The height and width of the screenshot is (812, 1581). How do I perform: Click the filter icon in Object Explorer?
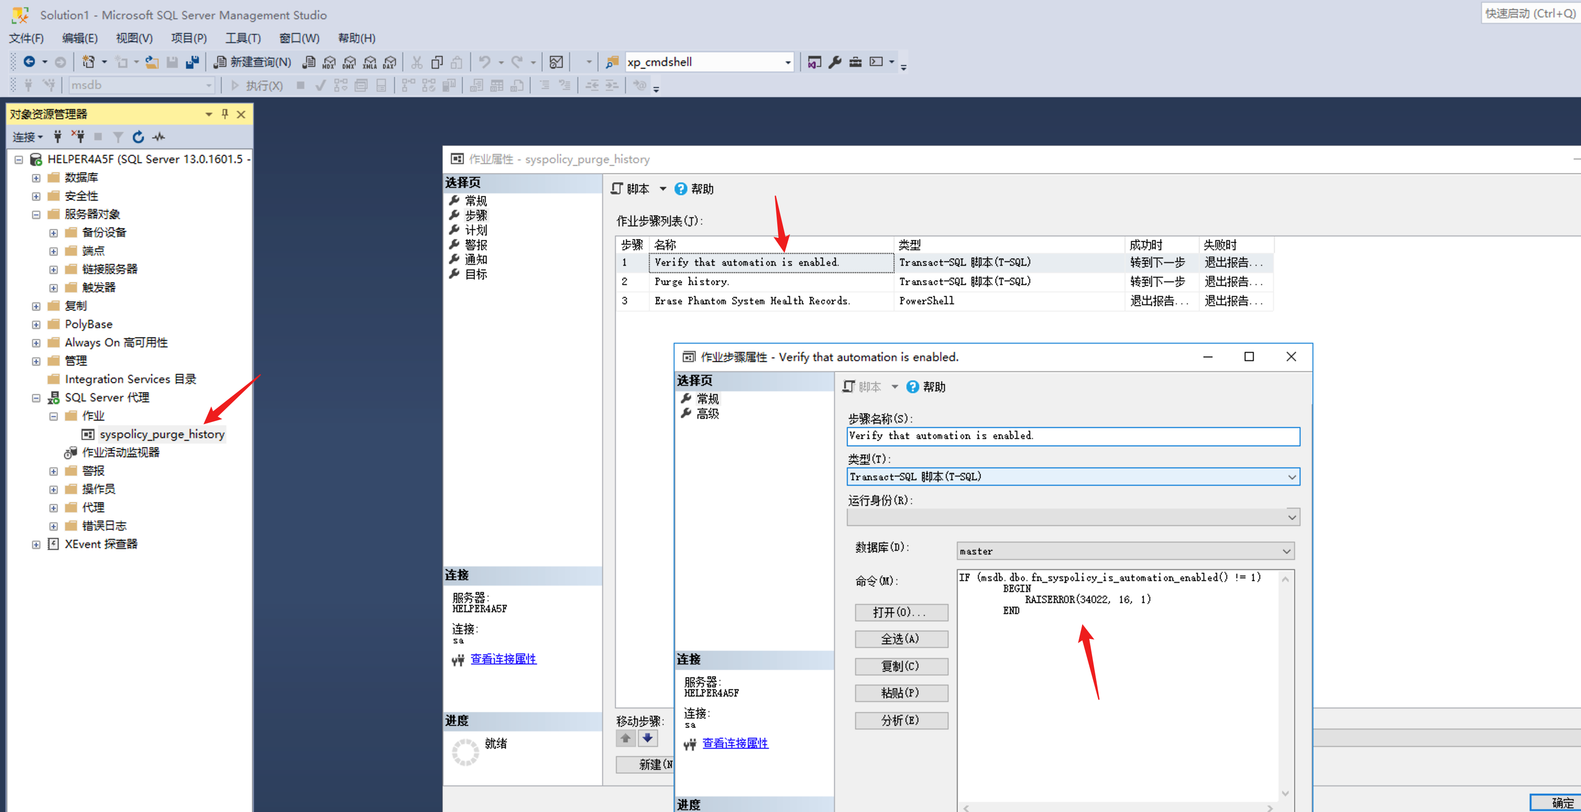click(x=118, y=137)
